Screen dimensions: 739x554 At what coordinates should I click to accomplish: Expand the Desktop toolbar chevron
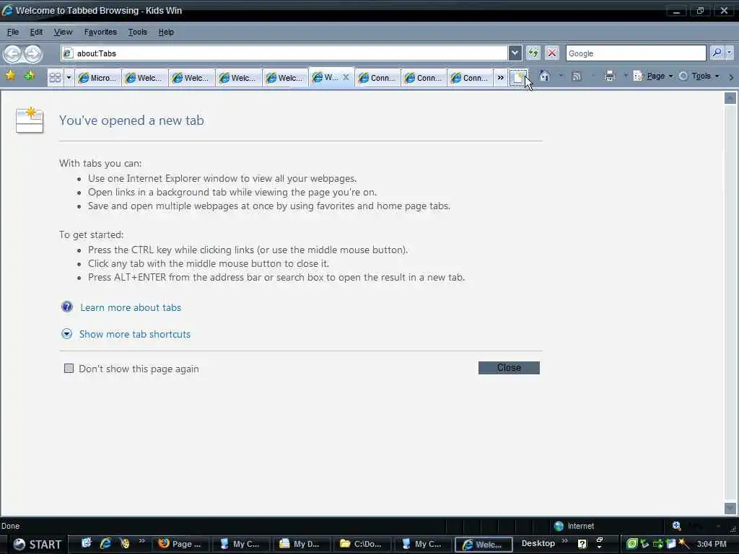pos(564,541)
